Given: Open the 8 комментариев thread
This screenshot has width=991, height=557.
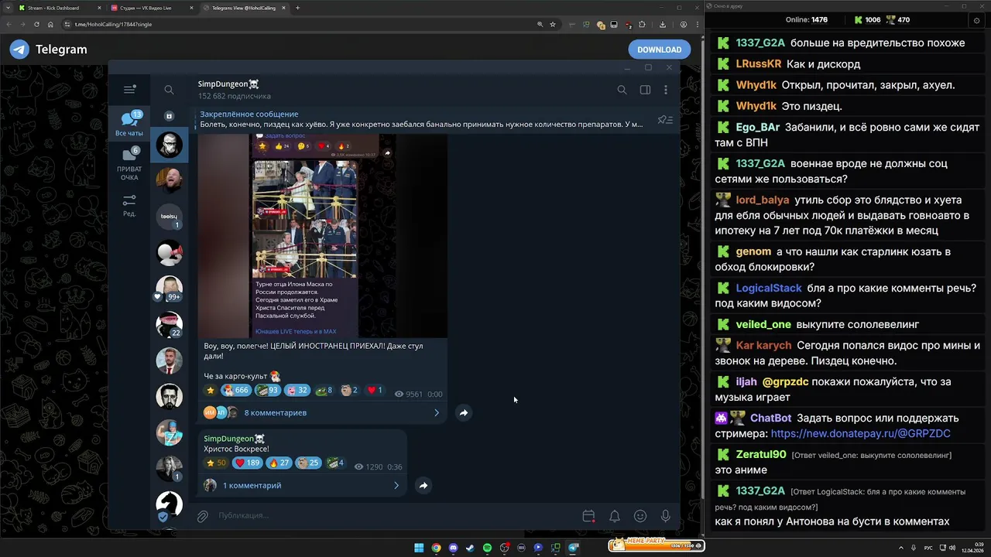Looking at the screenshot, I should point(276,413).
